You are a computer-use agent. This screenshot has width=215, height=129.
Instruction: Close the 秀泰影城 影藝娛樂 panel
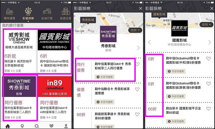pyautogui.click(x=140, y=8)
